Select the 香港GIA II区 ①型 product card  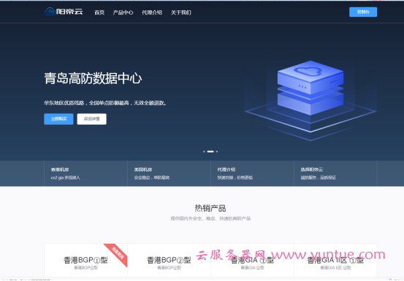pyautogui.click(x=335, y=261)
